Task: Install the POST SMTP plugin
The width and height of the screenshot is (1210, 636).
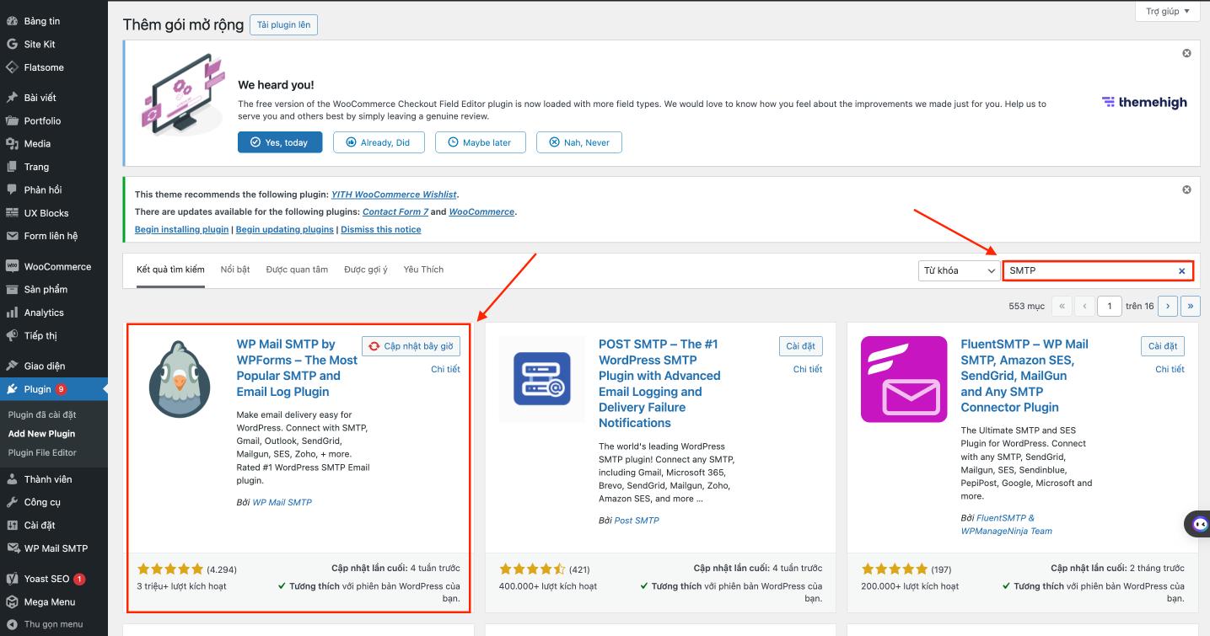Action: 801,346
